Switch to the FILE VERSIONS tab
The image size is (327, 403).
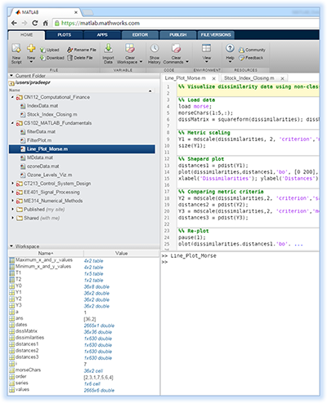click(216, 35)
